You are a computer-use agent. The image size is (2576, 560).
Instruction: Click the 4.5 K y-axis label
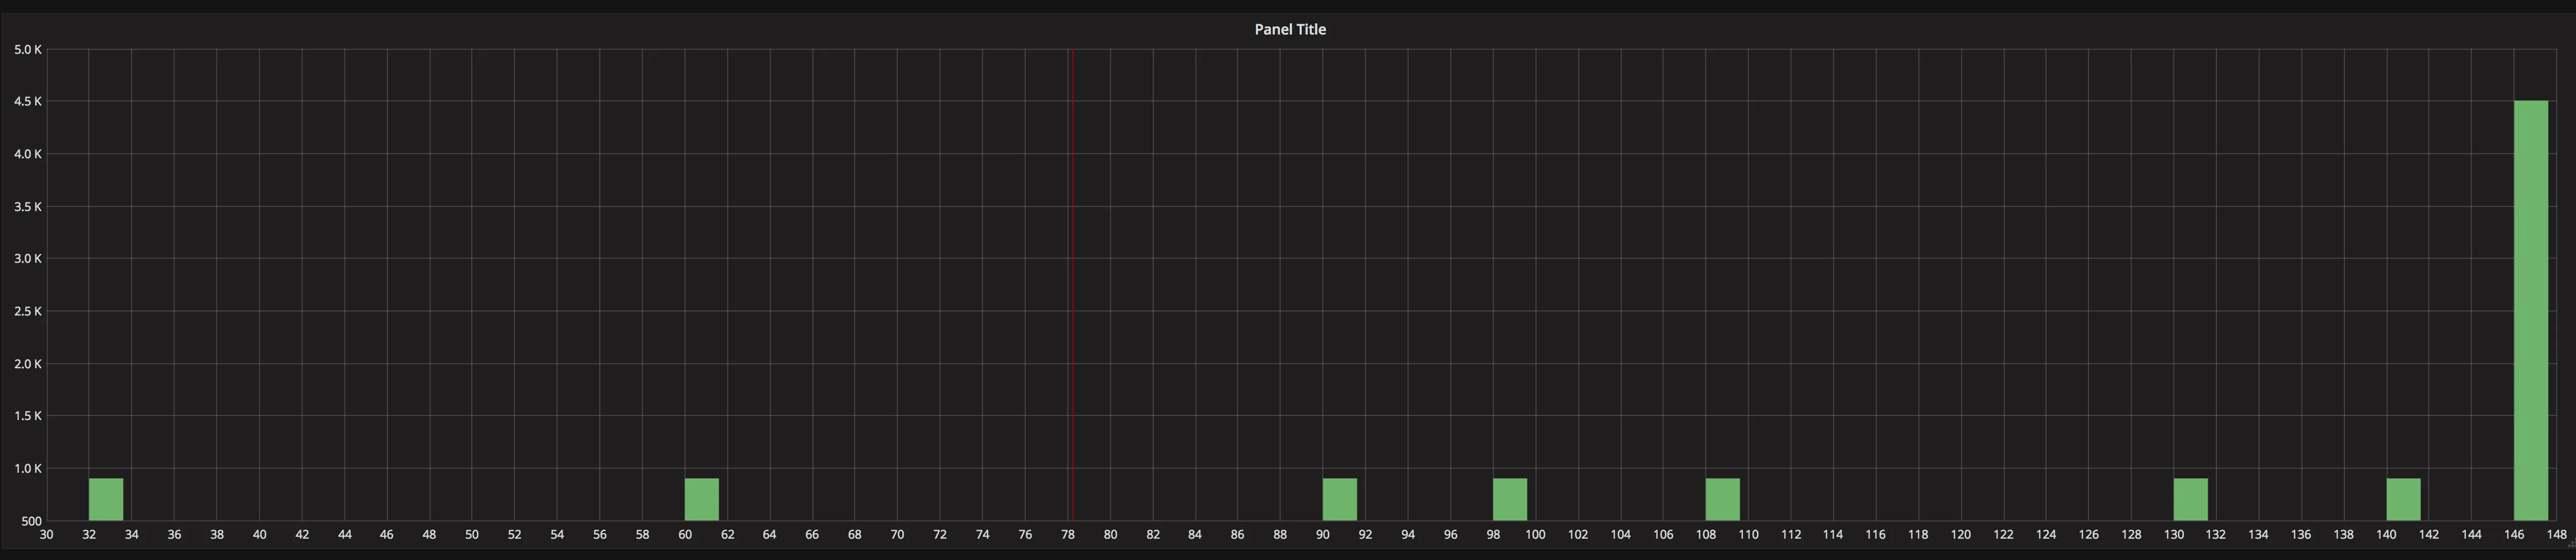(x=28, y=101)
